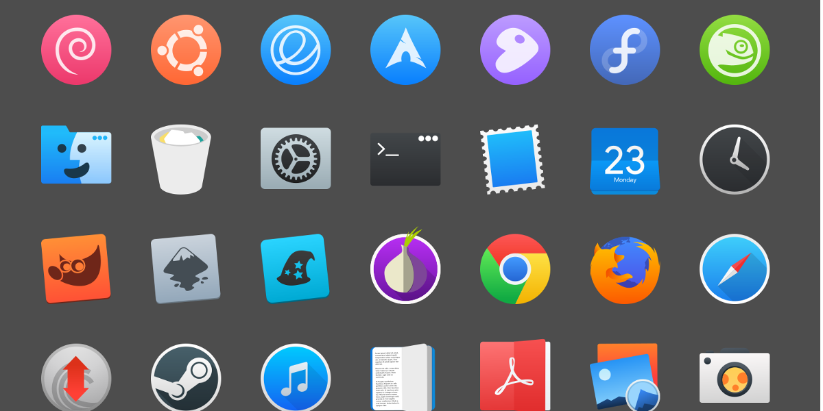The image size is (823, 411).
Task: Open the Safari compass icon
Action: point(735,269)
